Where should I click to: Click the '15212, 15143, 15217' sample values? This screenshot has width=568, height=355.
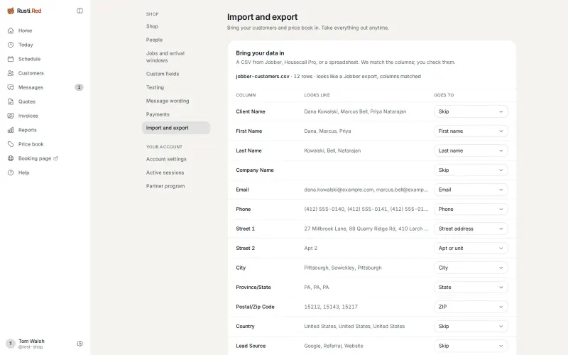331,307
